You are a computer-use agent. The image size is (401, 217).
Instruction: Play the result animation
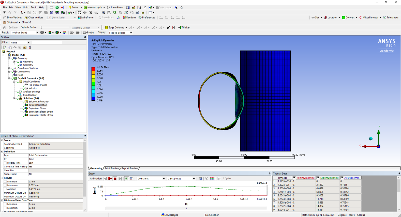[110, 179]
